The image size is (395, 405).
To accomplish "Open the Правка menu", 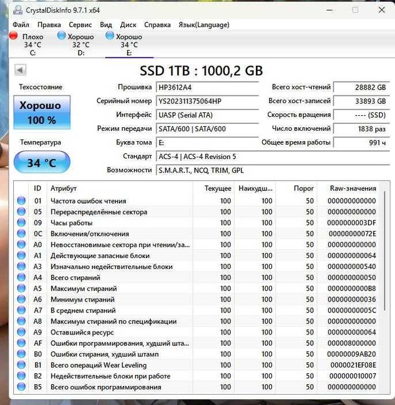I will point(49,25).
